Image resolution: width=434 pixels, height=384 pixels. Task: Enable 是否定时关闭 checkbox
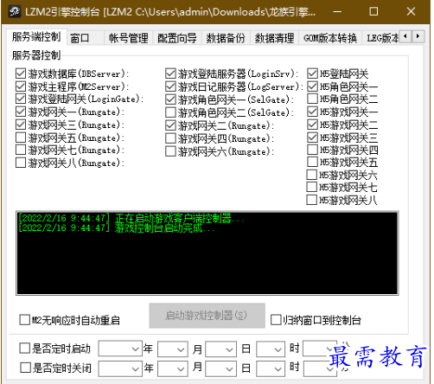(x=25, y=368)
